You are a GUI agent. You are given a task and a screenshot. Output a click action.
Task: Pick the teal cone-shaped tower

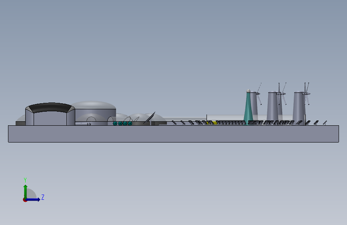[248, 108]
